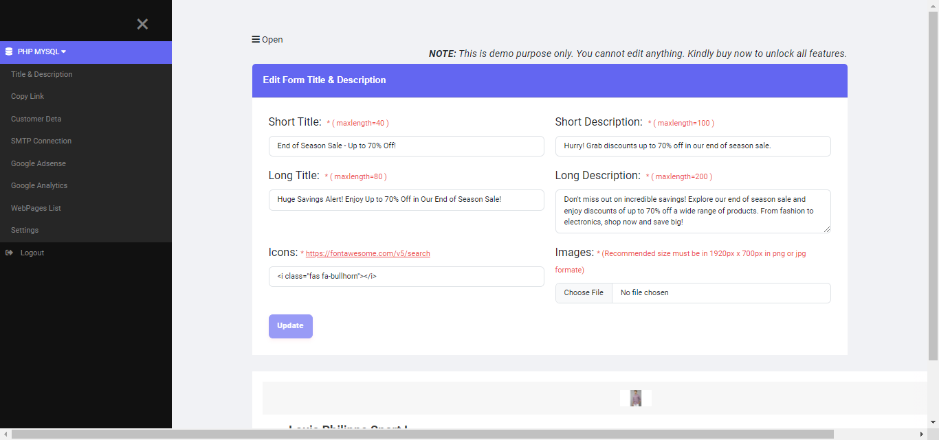Click the database icon beside PHP MYSQL
The height and width of the screenshot is (440, 939).
[x=9, y=51]
